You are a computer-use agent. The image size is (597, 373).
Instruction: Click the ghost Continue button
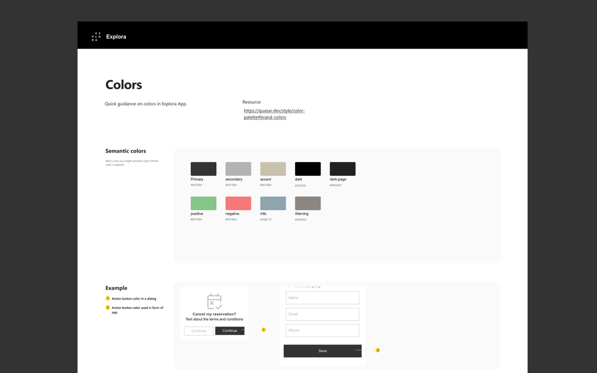(x=198, y=330)
